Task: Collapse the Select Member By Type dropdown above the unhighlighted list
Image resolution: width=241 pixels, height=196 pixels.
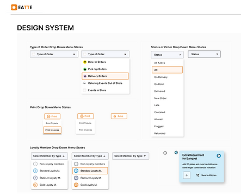Action: (x=50, y=156)
